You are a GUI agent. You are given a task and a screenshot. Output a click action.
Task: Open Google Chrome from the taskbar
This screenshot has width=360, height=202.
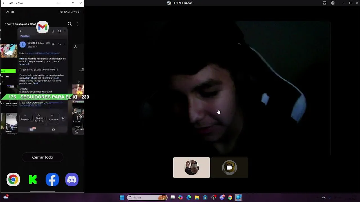pyautogui.click(x=230, y=198)
